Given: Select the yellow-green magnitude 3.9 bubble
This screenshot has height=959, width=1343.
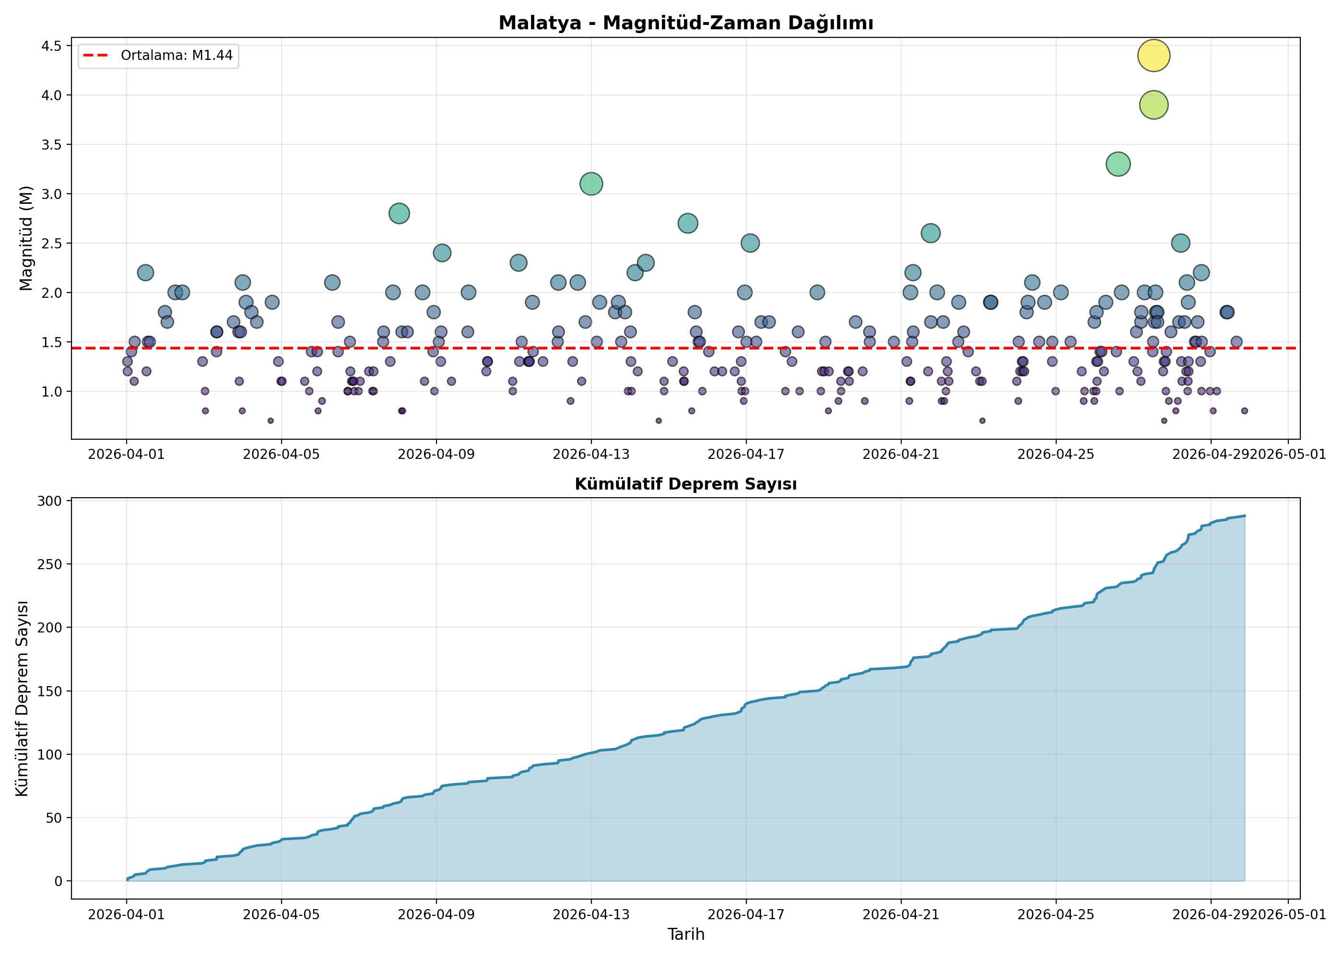Looking at the screenshot, I should pos(1154,105).
